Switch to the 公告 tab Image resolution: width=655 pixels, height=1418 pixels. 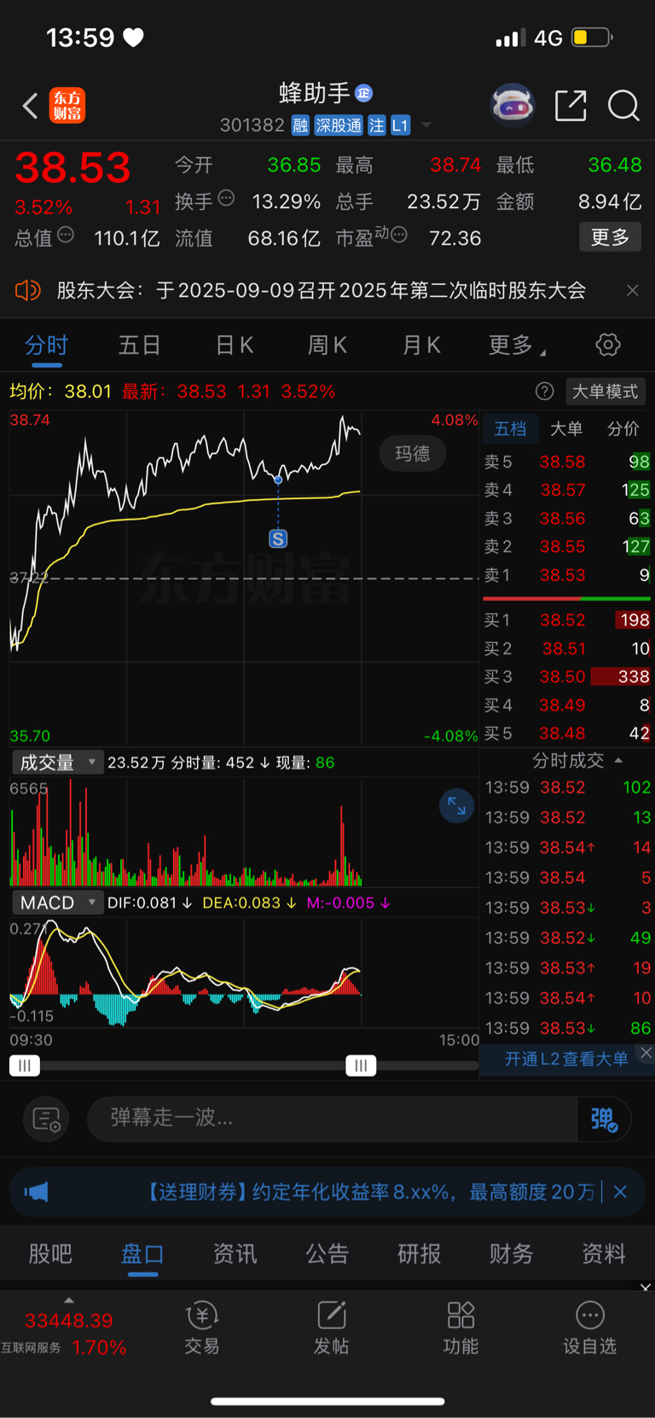(327, 1253)
